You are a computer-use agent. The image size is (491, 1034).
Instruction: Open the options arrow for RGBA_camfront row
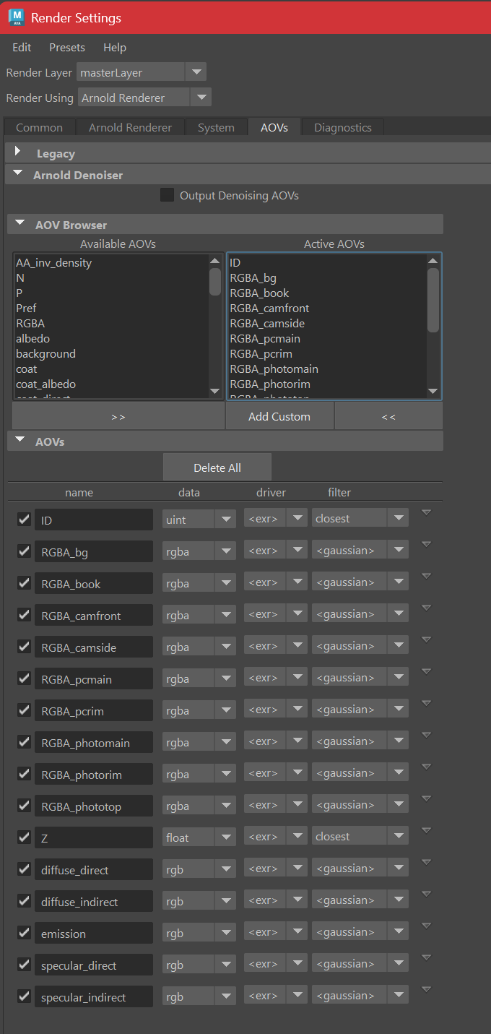pyautogui.click(x=426, y=608)
